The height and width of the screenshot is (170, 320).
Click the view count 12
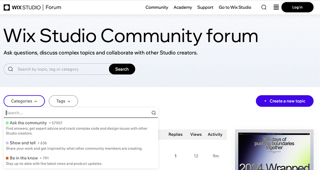tap(196, 156)
